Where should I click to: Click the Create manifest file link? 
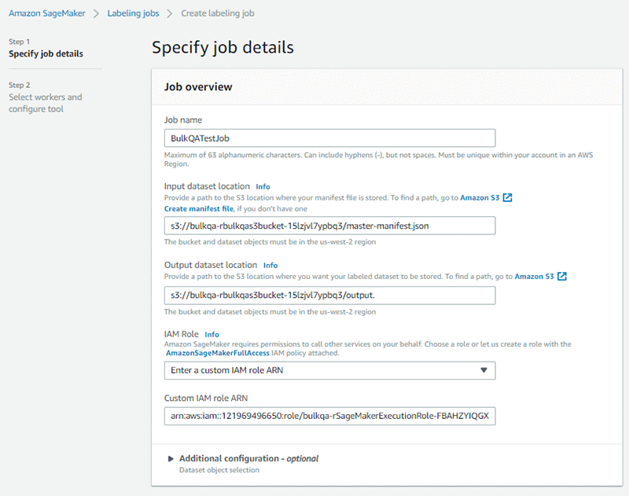click(x=198, y=209)
